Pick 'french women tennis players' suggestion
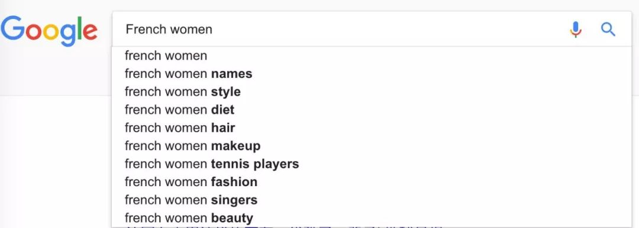 click(x=372, y=164)
